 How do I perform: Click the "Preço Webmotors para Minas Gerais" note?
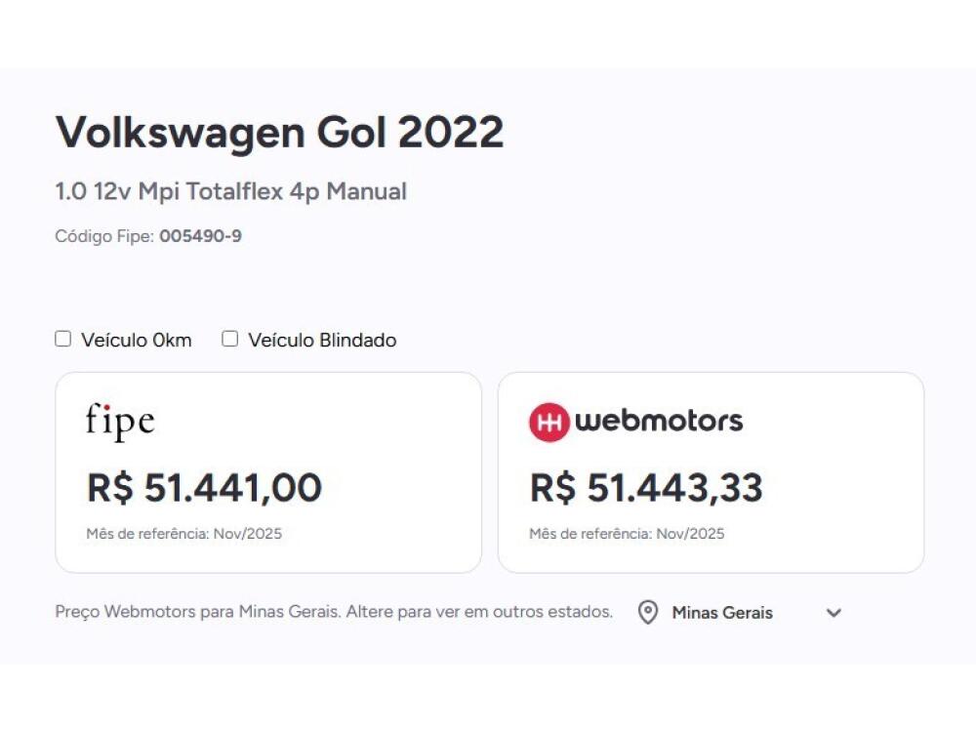[334, 613]
